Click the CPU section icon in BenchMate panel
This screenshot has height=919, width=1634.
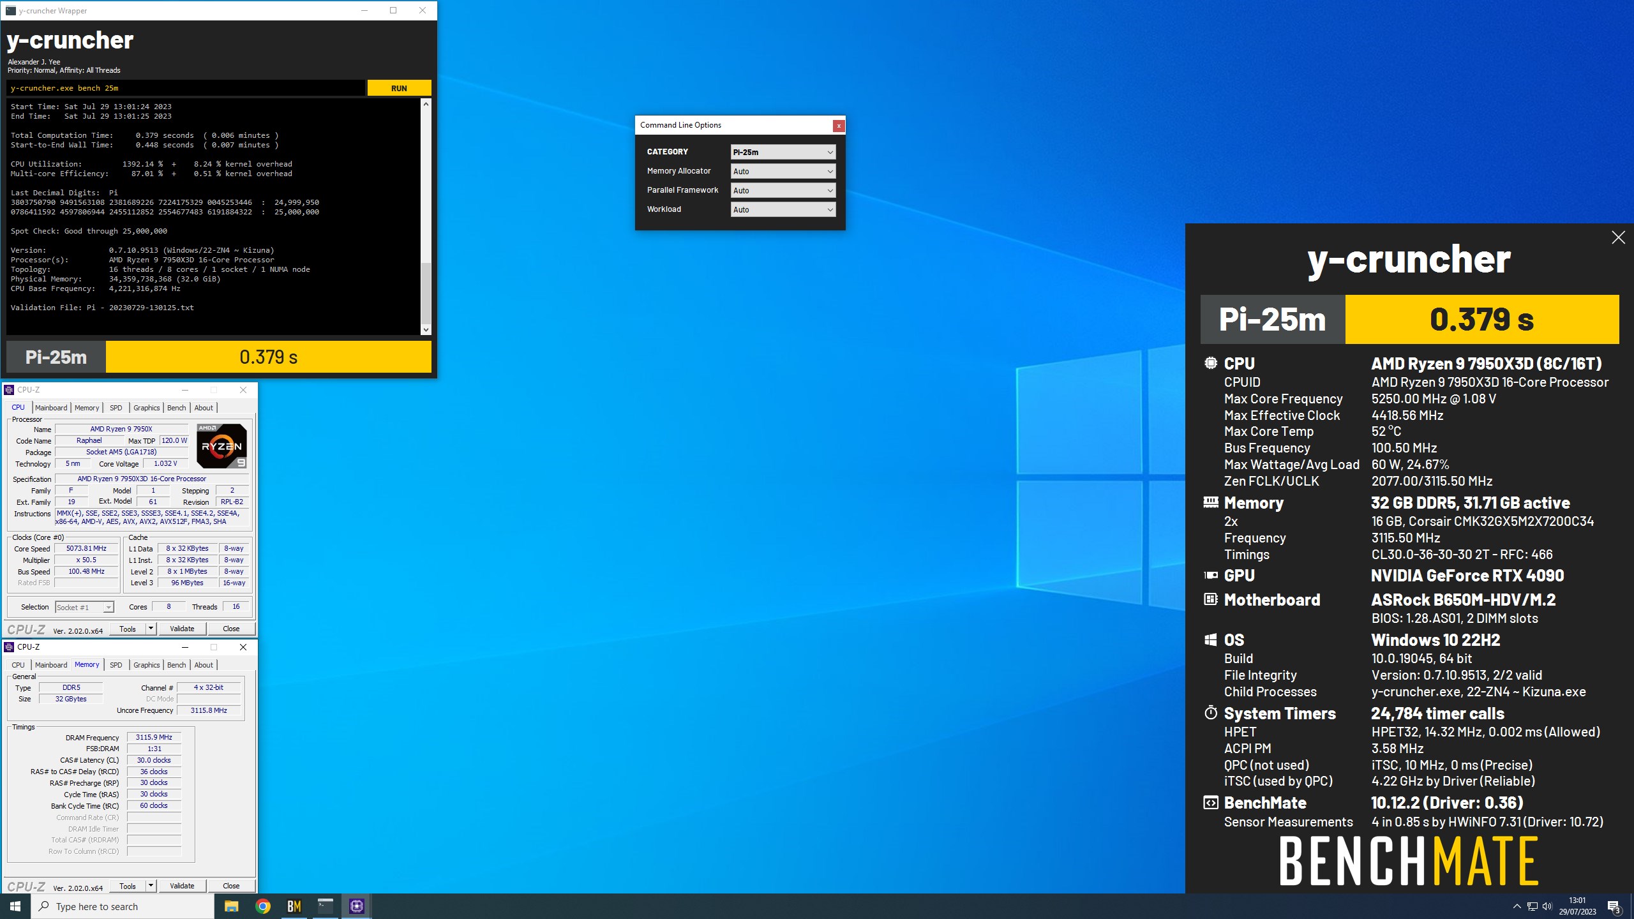[1211, 363]
